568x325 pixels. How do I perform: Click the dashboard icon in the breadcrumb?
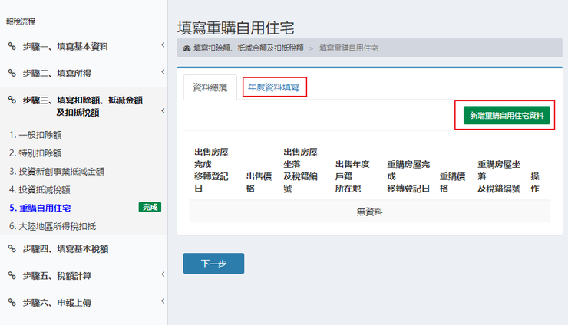(188, 48)
